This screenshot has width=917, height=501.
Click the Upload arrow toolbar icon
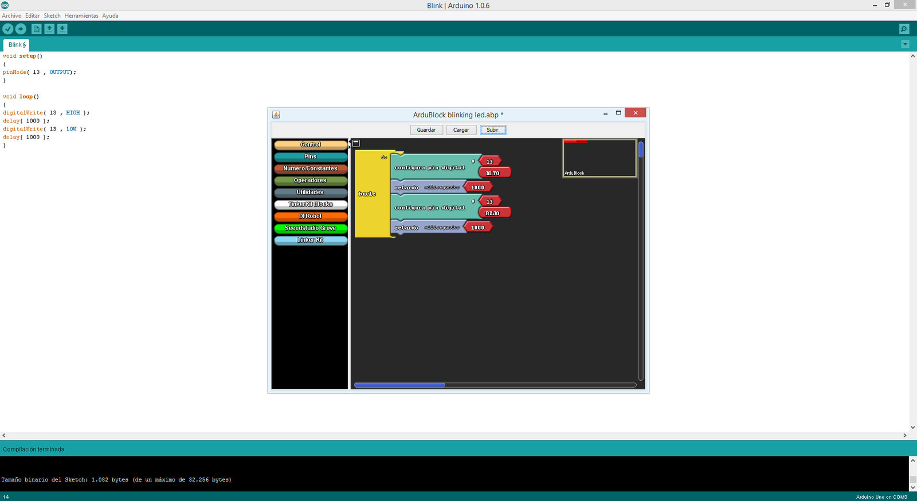pyautogui.click(x=21, y=29)
